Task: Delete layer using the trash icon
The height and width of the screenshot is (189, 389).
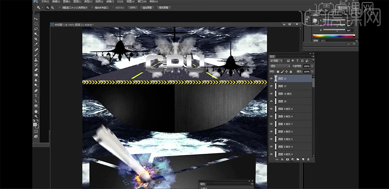Action: click(308, 160)
